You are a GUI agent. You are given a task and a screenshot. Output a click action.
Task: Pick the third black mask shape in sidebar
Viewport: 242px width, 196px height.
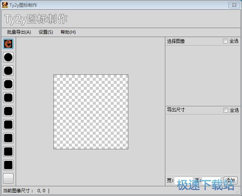[x=8, y=84]
